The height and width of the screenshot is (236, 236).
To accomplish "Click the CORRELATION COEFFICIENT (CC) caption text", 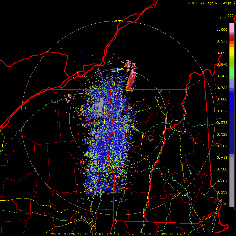I will [x=83, y=234].
